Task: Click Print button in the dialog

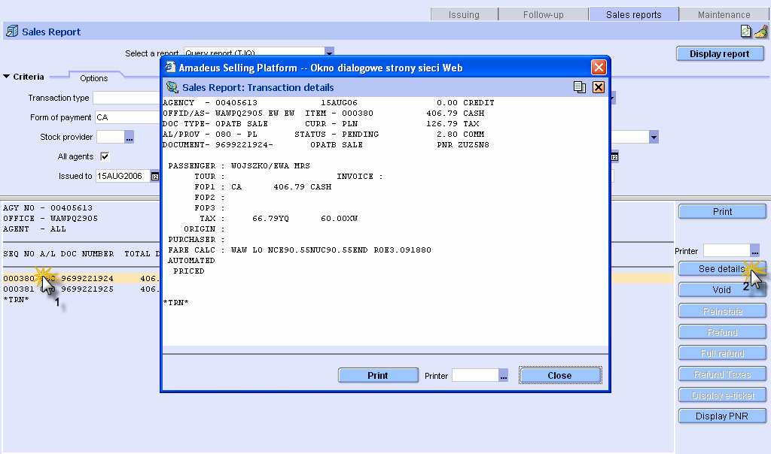Action: (378, 376)
